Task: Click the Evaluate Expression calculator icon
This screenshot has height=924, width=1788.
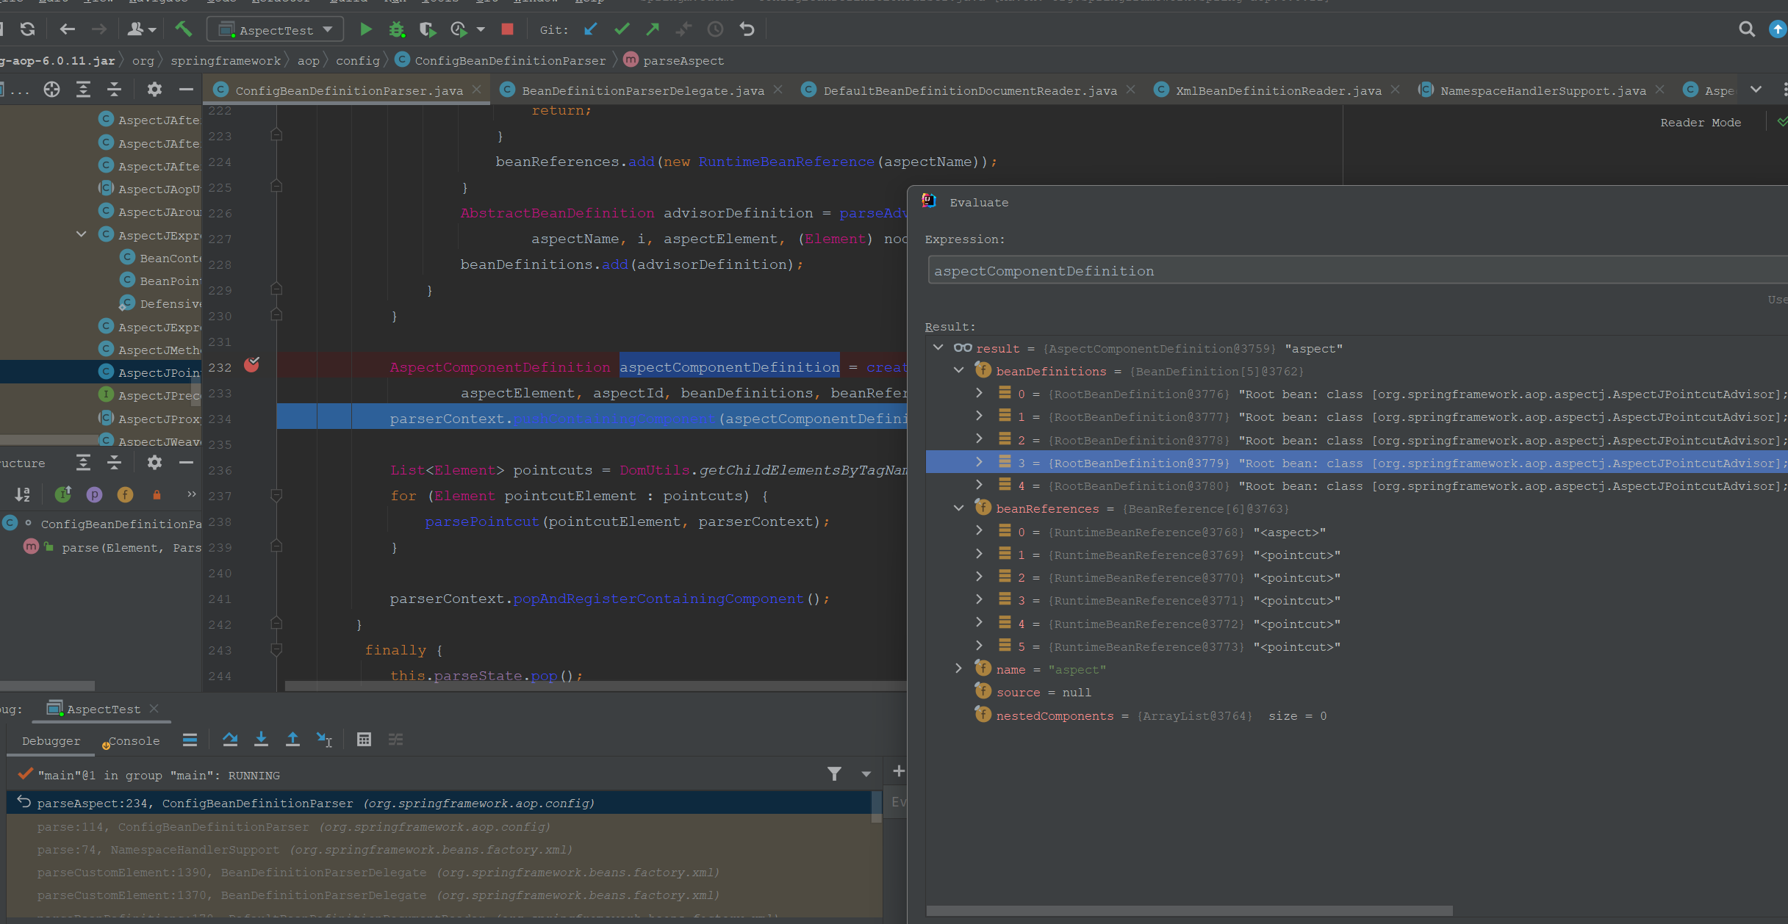Action: click(x=364, y=740)
